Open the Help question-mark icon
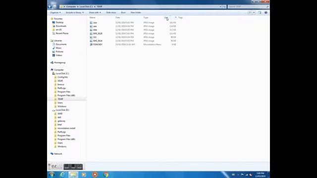The width and height of the screenshot is (317, 178). pos(266,12)
